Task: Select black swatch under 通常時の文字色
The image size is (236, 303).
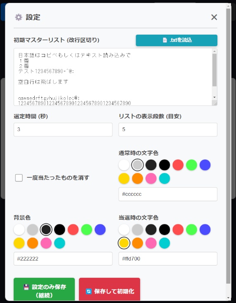Action: coord(164,165)
